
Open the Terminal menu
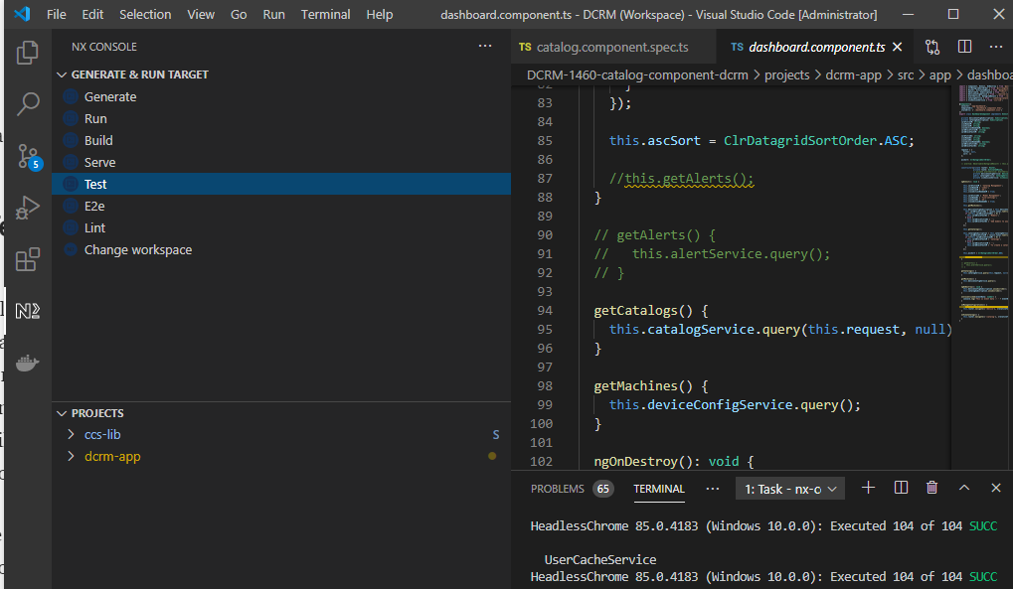click(x=325, y=14)
